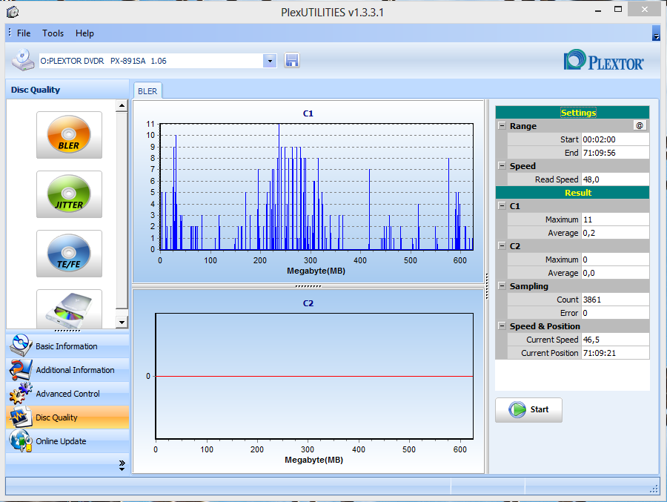The image size is (667, 502).
Task: Click the Current Position value 71:09:21
Action: [615, 353]
